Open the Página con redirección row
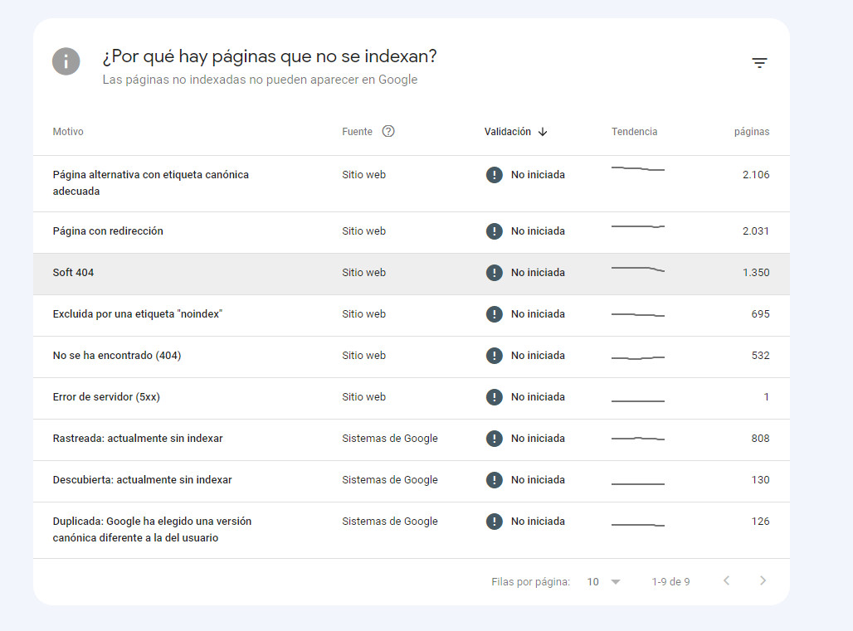Image resolution: width=853 pixels, height=631 pixels. point(108,231)
